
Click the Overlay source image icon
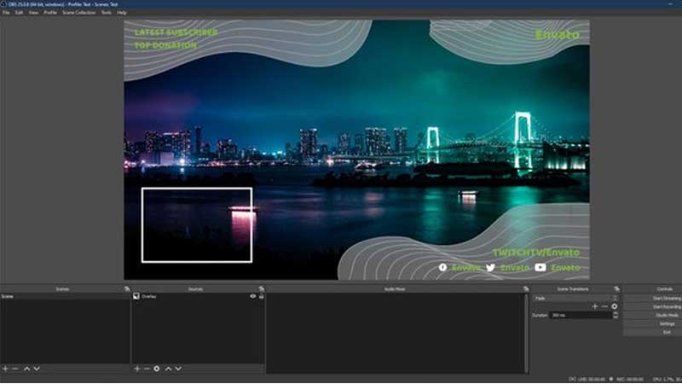coord(136,296)
